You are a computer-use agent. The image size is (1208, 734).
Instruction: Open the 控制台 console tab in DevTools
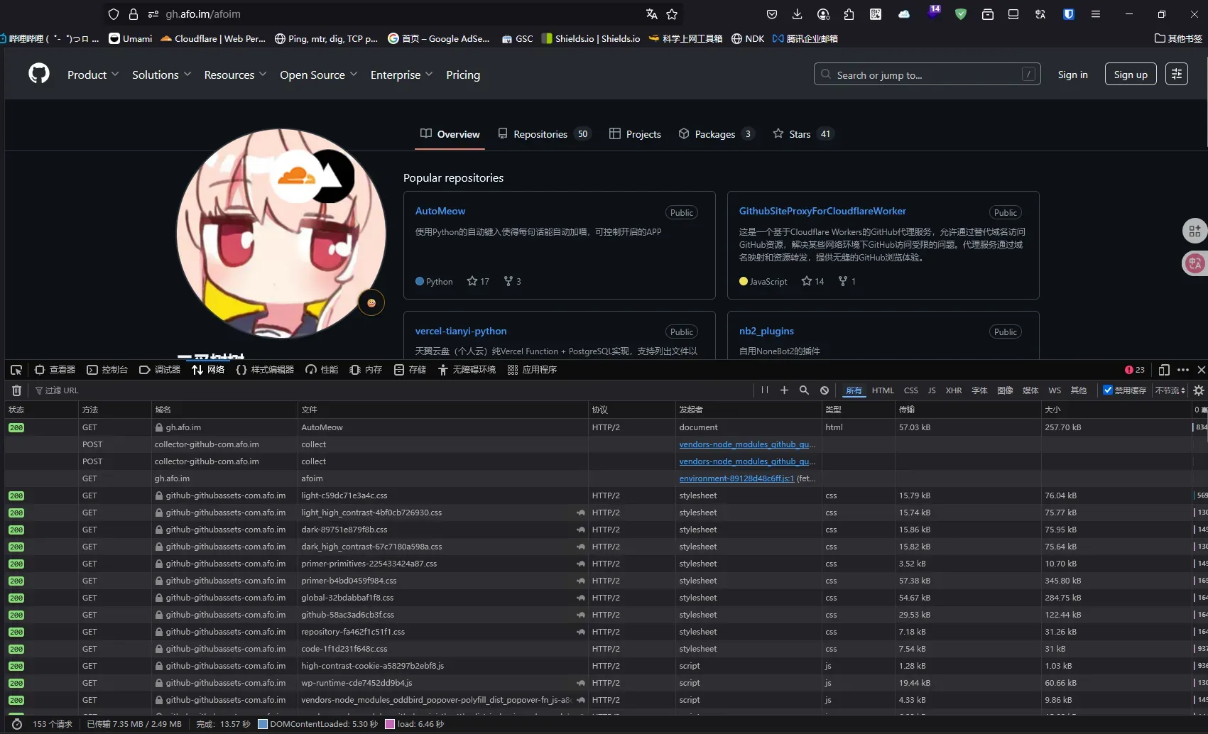pos(107,370)
